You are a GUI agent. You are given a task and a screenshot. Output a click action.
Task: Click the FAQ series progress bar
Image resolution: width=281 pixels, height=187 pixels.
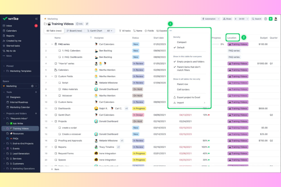pyautogui.click(x=216, y=44)
